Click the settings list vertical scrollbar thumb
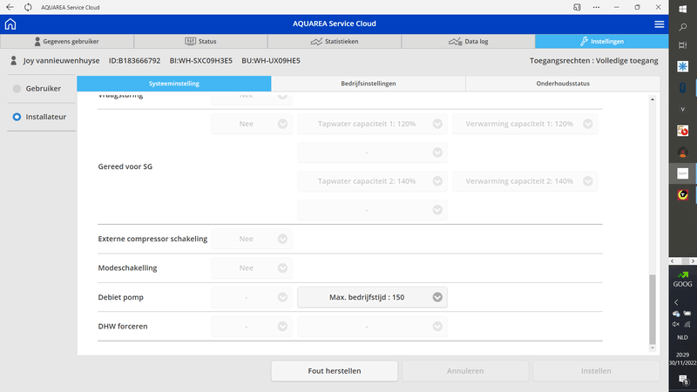The width and height of the screenshot is (697, 392). point(652,309)
